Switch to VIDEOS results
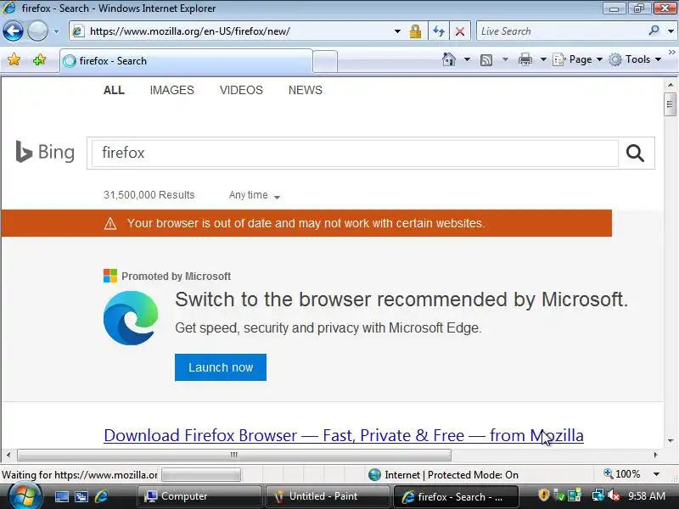The image size is (679, 509). click(241, 90)
